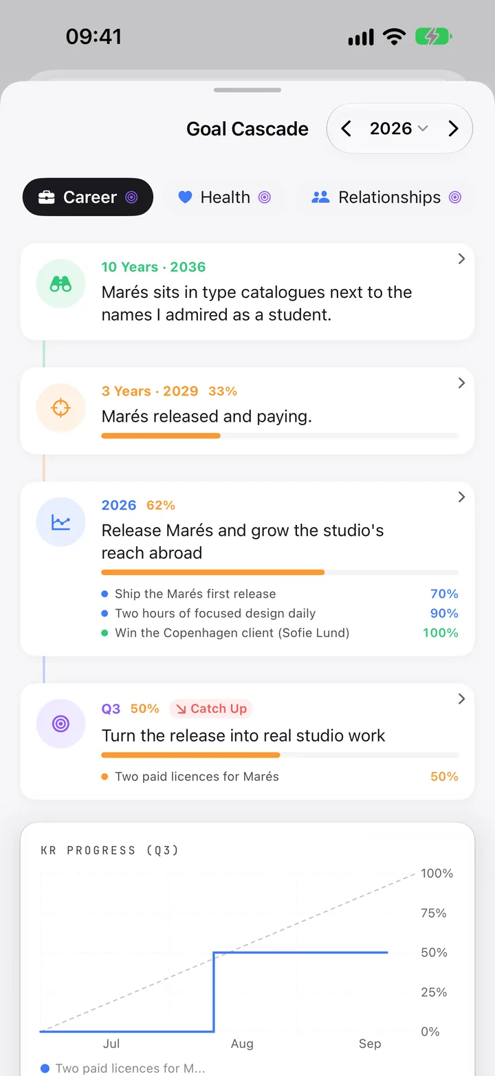495x1076 pixels.
Task: Tap the people icon in Relationships tab
Action: click(x=320, y=197)
